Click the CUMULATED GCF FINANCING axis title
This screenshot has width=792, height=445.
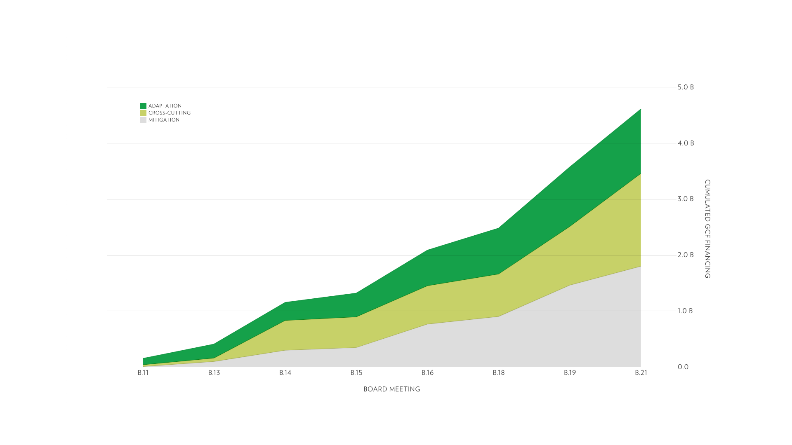point(707,229)
